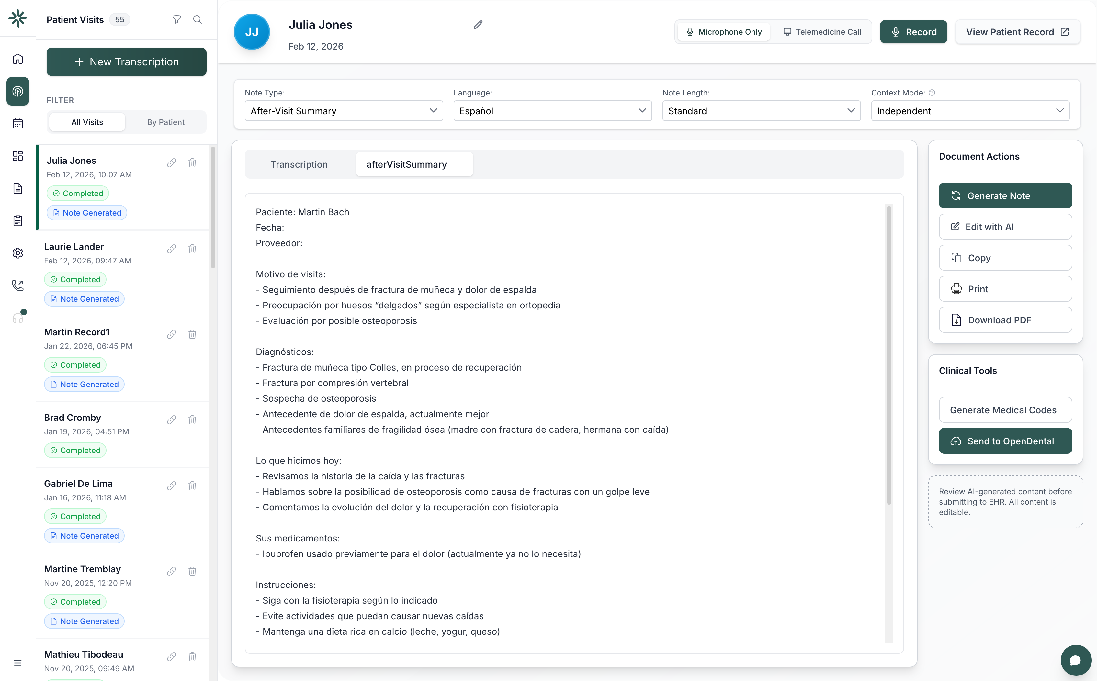Click the link icon on Julia Jones visit
This screenshot has width=1097, height=681.
(172, 163)
